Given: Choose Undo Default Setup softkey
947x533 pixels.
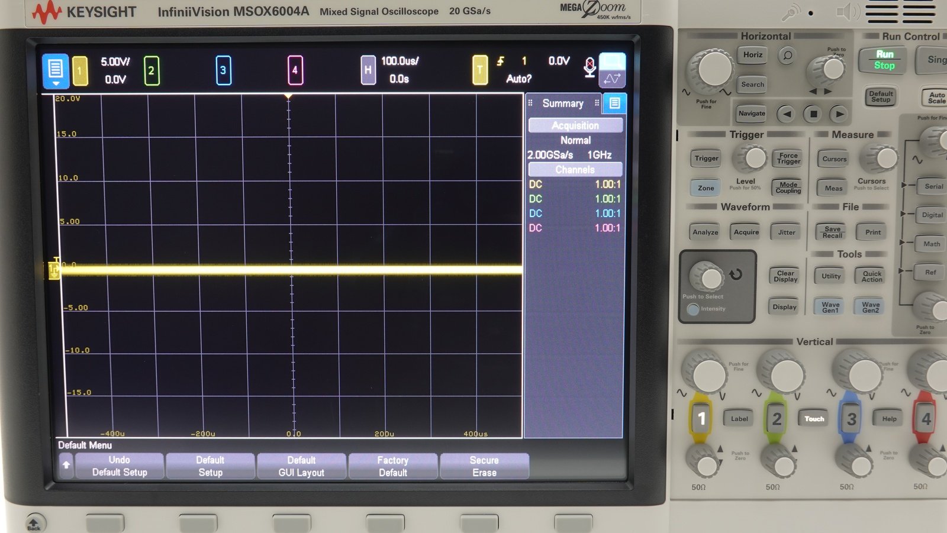Looking at the screenshot, I should [120, 466].
